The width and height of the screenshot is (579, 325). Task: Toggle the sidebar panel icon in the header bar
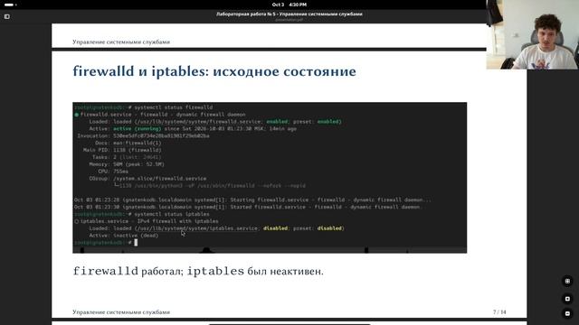click(7, 16)
